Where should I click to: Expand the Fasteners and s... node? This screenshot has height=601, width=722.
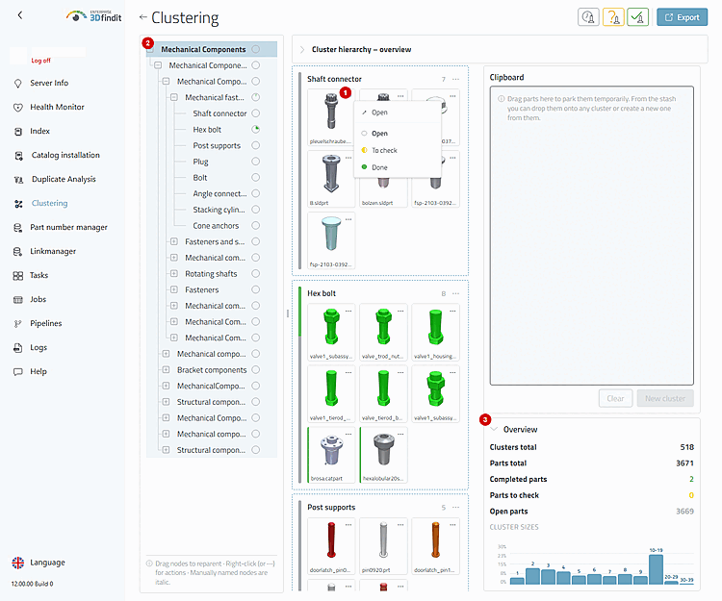click(174, 241)
